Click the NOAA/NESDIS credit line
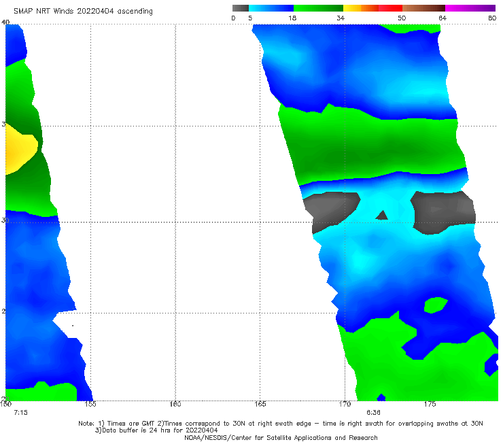The height and width of the screenshot is (442, 503). click(x=281, y=437)
